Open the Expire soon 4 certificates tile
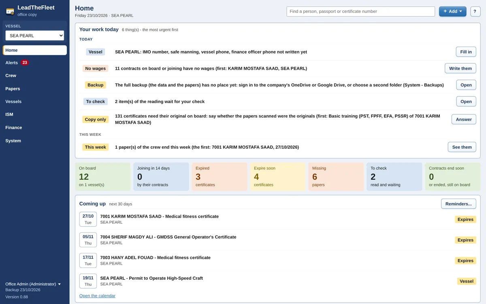The width and height of the screenshot is (486, 304). pos(278,177)
